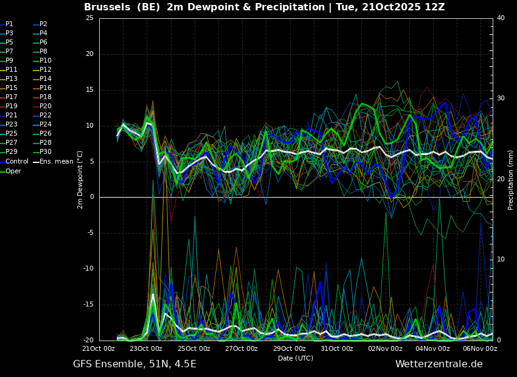Click the Brussels 2m Dewpoint chart title
Viewport: 517px width, 377px height.
point(264,7)
